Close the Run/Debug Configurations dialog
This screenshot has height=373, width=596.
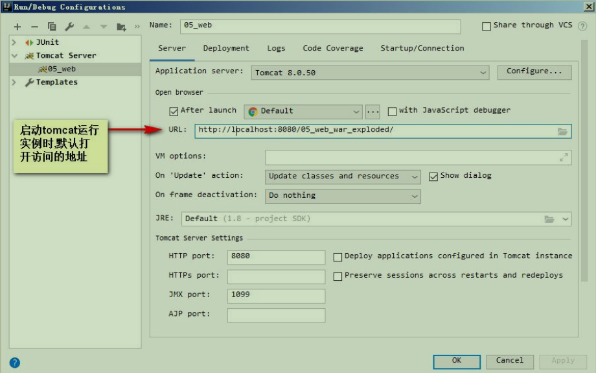588,6
